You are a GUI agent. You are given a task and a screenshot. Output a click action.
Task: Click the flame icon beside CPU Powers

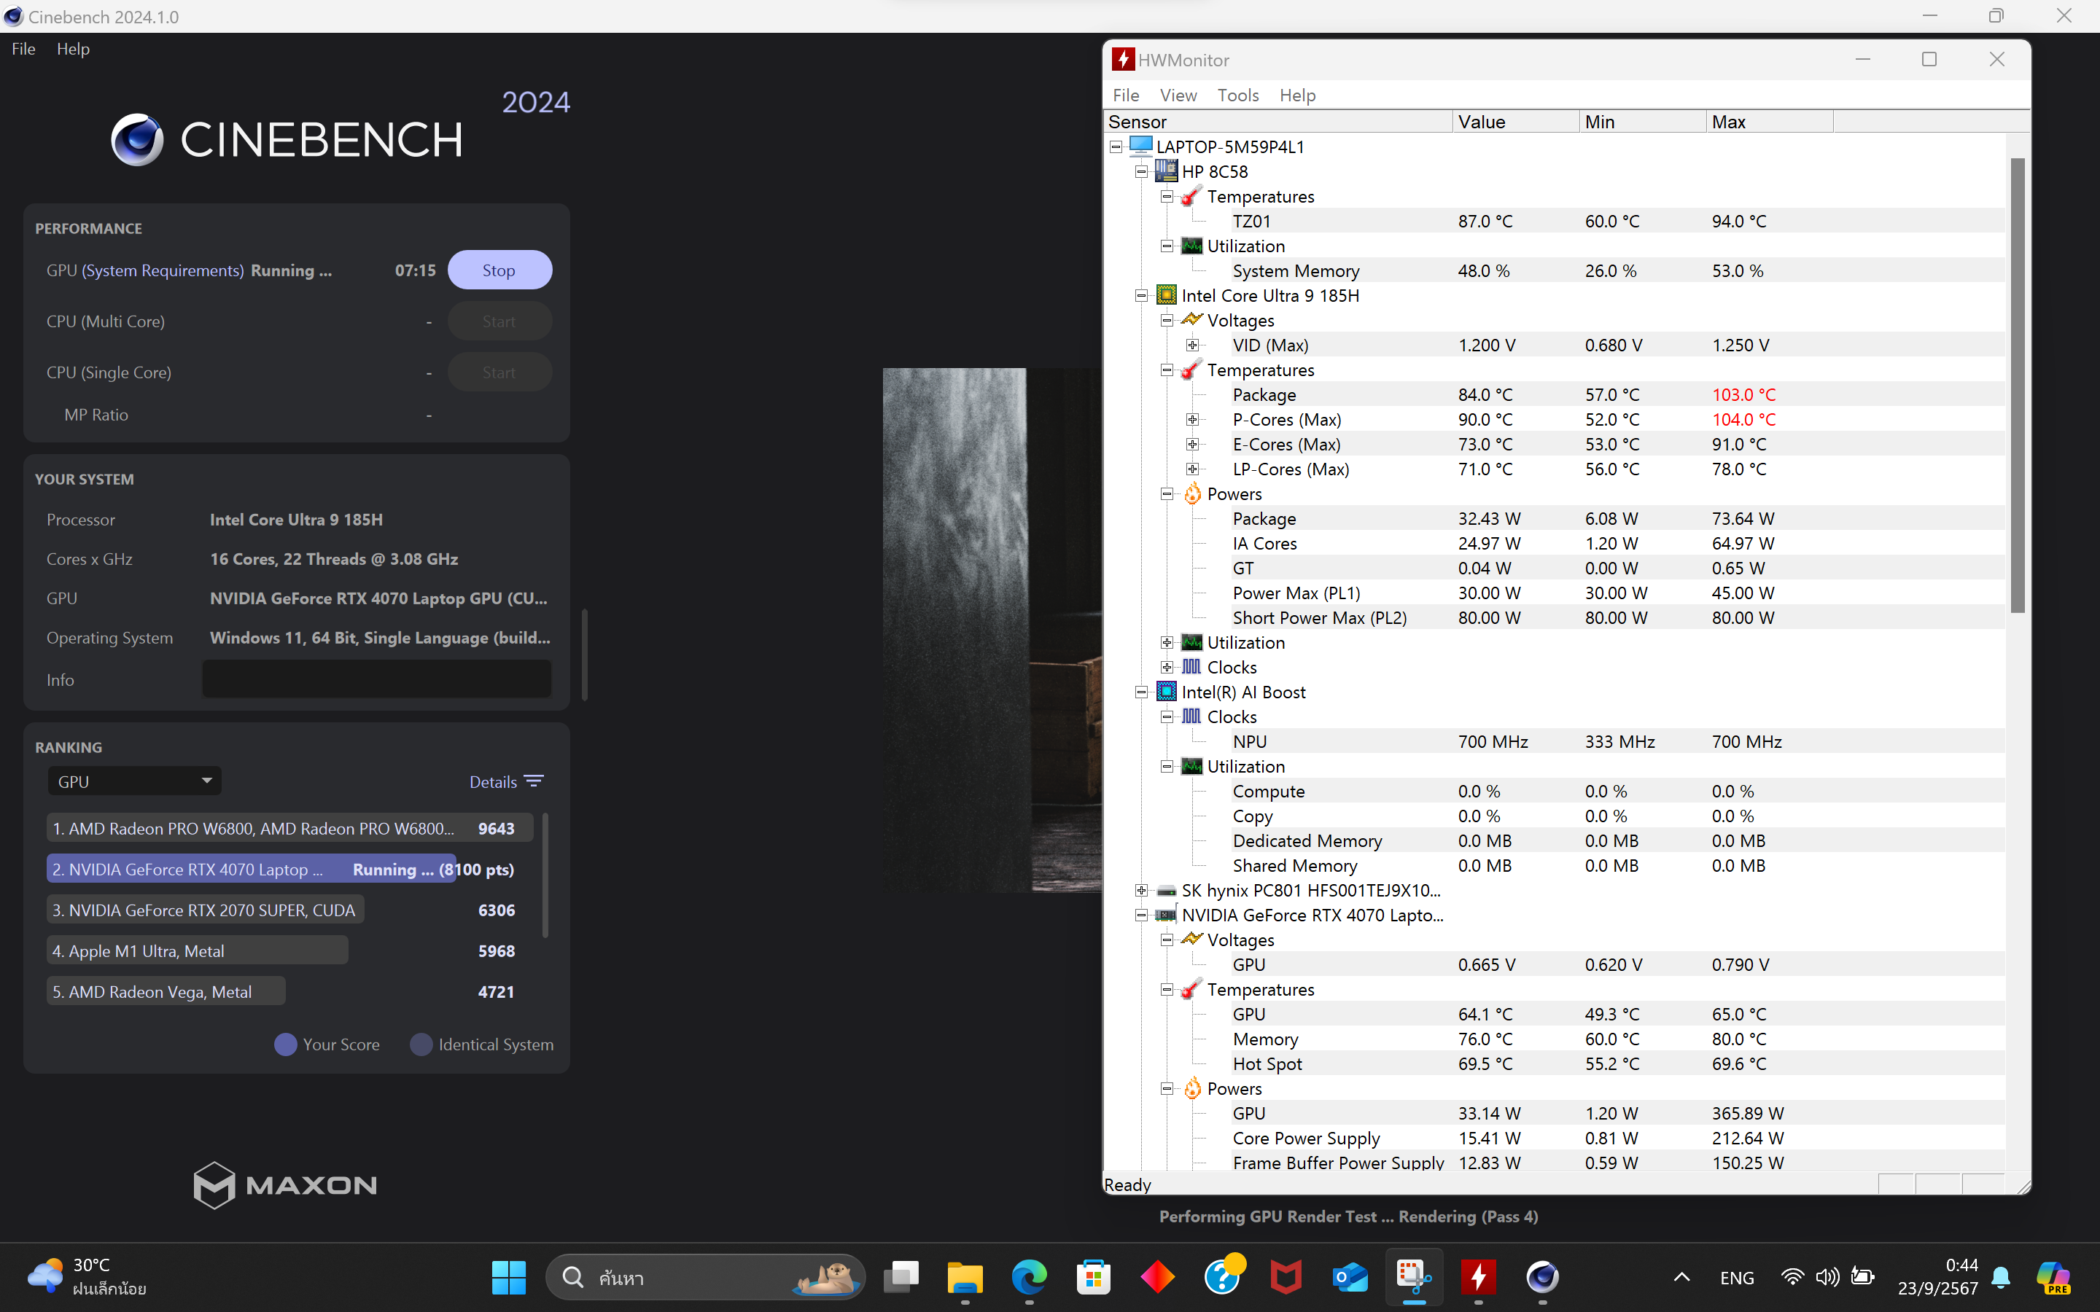click(1192, 493)
